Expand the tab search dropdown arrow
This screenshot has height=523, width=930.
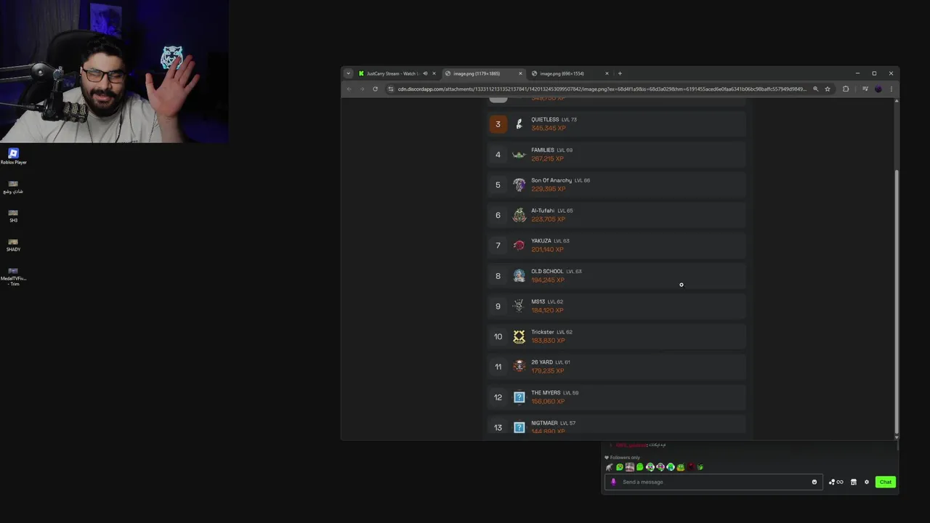click(348, 73)
